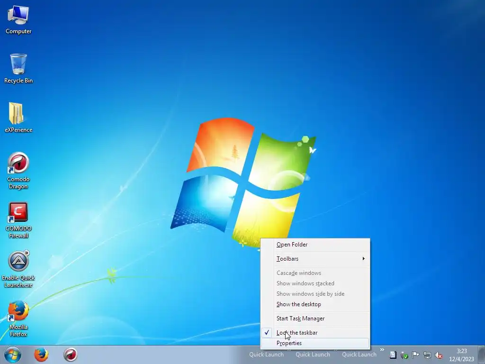This screenshot has width=485, height=364.
Task: Click the Safely Remove Hardware tray icon
Action: (x=404, y=355)
